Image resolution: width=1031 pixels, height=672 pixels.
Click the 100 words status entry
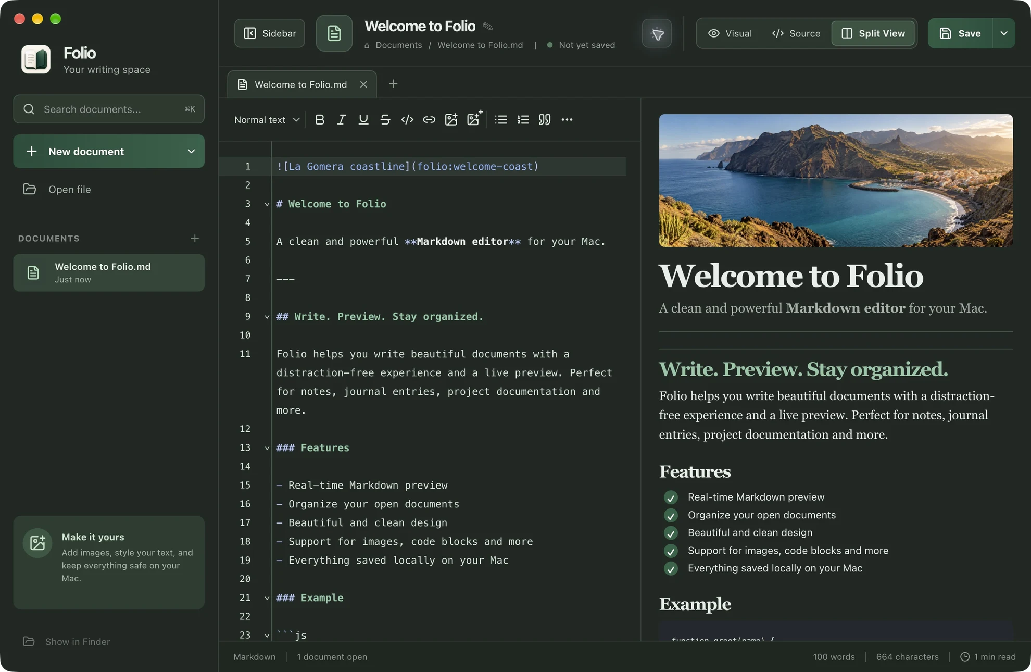coord(834,657)
